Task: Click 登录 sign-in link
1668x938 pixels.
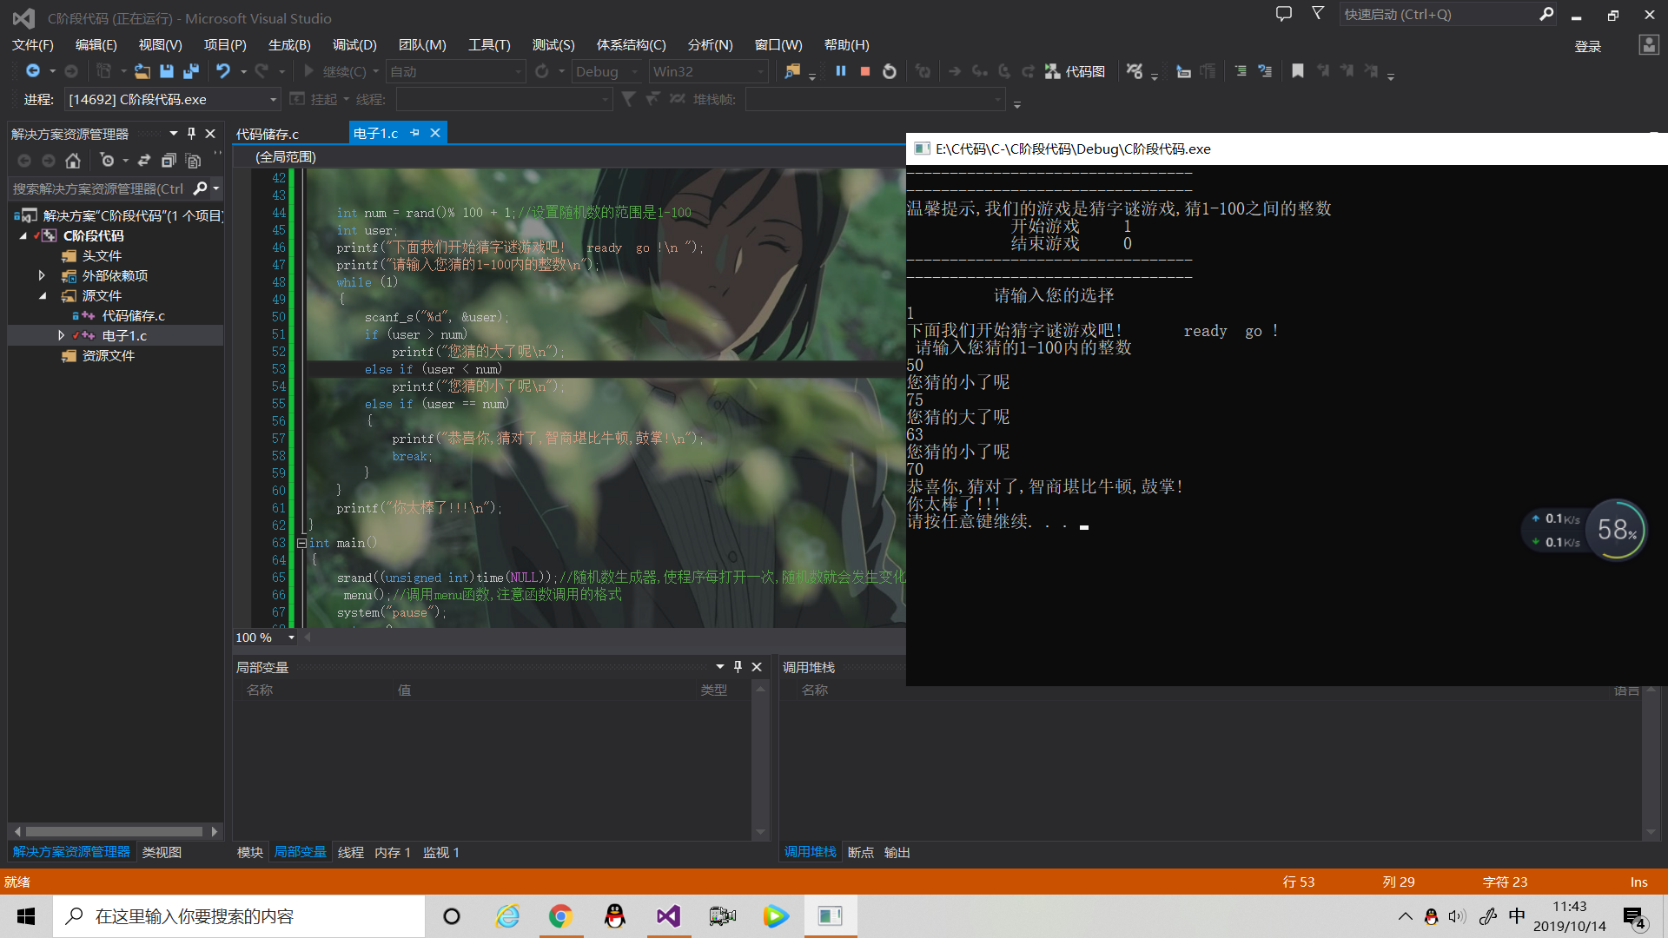Action: pos(1587,46)
